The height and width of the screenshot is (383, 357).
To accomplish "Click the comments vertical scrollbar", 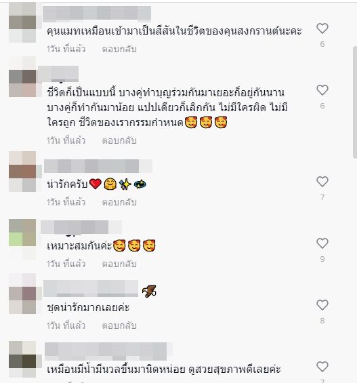I will 355,102.
